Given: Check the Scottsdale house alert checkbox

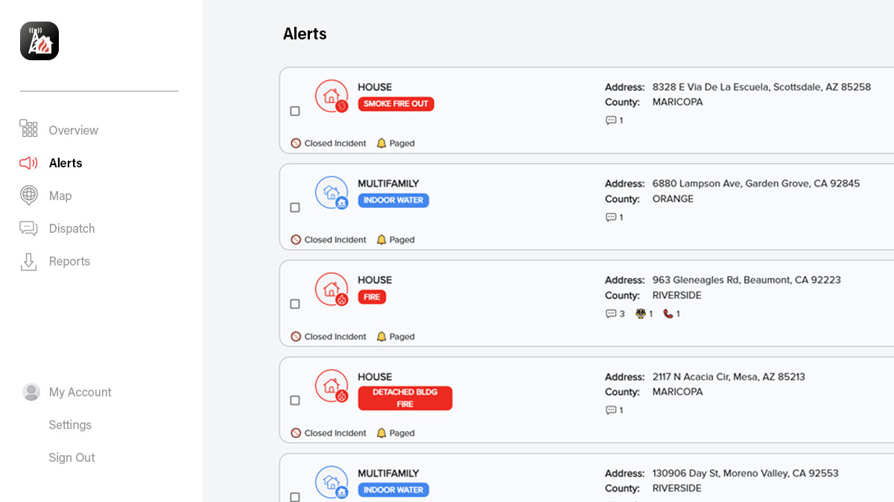Looking at the screenshot, I should pyautogui.click(x=295, y=111).
